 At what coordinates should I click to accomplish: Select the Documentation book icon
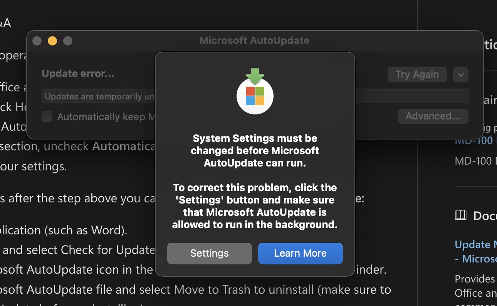tap(461, 215)
